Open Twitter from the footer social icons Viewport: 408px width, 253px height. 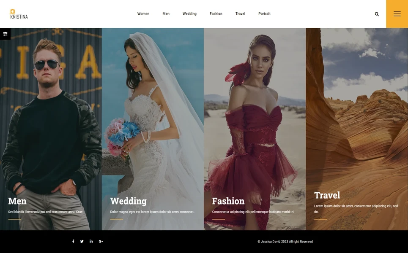coord(82,241)
